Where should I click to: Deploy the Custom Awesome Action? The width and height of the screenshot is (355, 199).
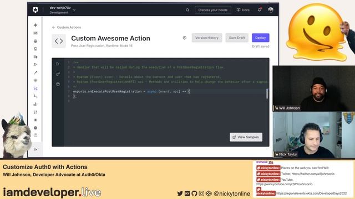[x=261, y=38]
